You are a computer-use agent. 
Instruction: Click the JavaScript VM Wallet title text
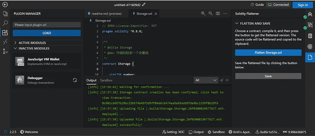(43, 59)
